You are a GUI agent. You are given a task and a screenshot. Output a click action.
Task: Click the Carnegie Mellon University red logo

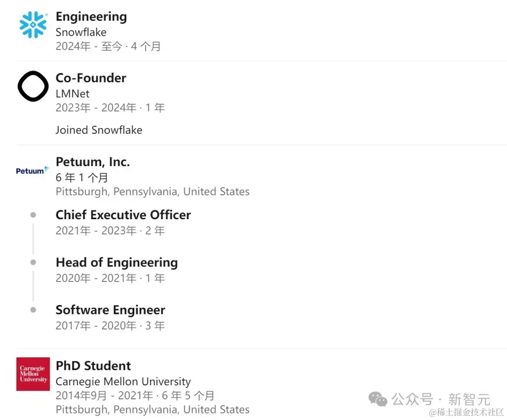coord(33,374)
